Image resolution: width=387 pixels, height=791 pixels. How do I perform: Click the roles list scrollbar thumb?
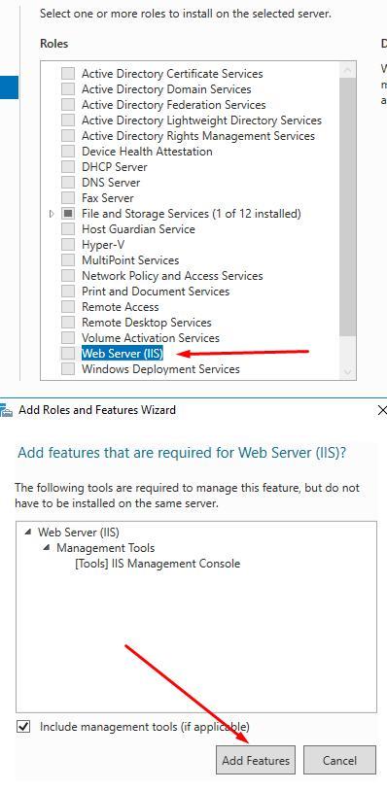click(348, 207)
